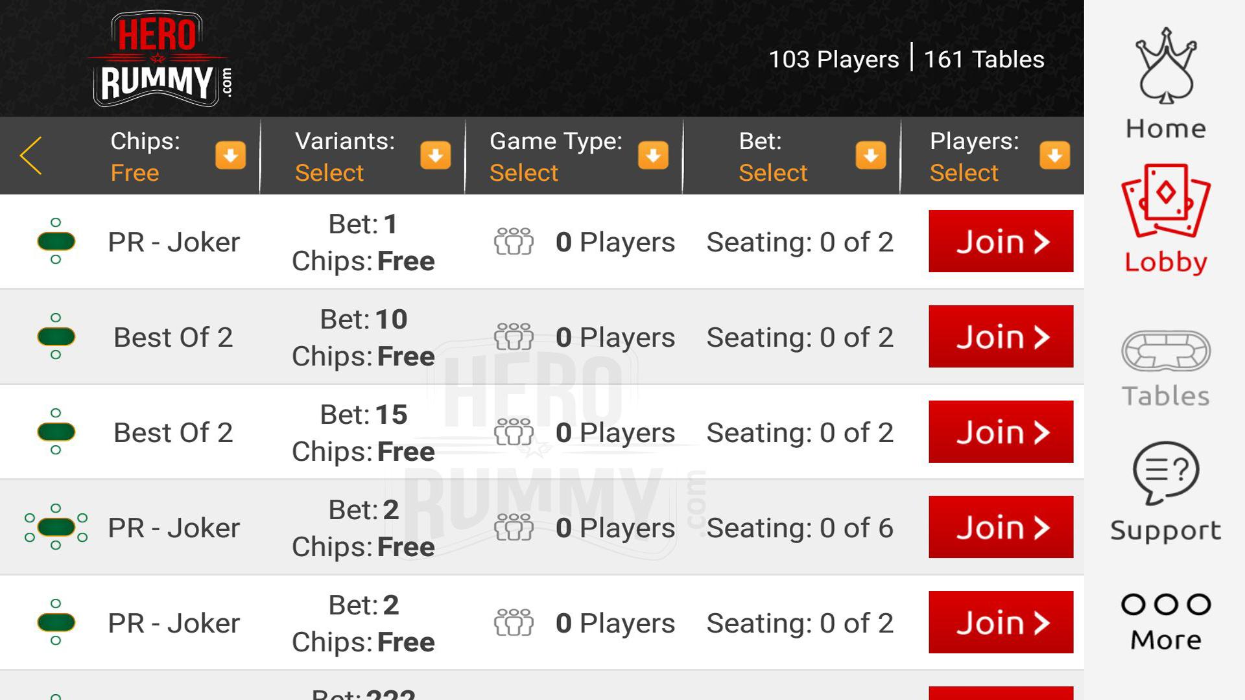Screen dimensions: 1245x700
Task: Click the Hero Rummy logo
Action: pyautogui.click(x=160, y=58)
